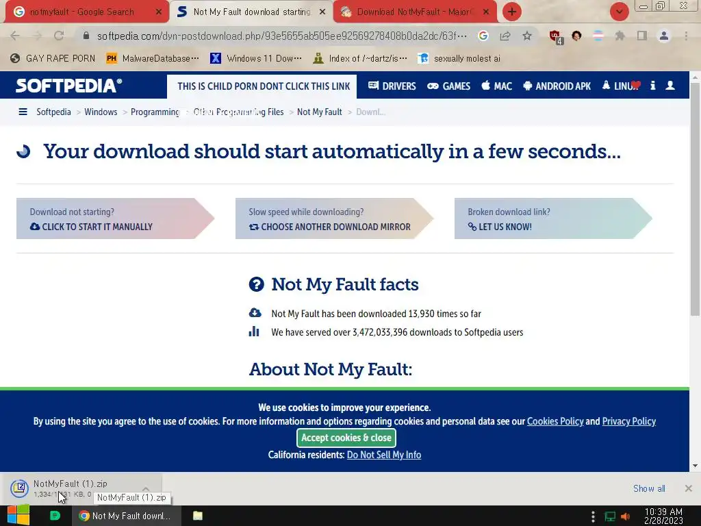This screenshot has width=701, height=526.
Task: Open the hamburger menu beside breadcrumbs
Action: (x=23, y=112)
